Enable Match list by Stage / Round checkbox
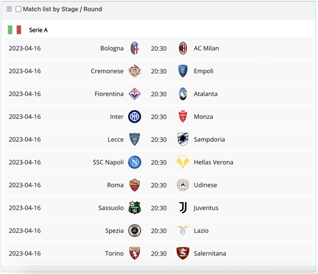318x274 pixels. [18, 9]
